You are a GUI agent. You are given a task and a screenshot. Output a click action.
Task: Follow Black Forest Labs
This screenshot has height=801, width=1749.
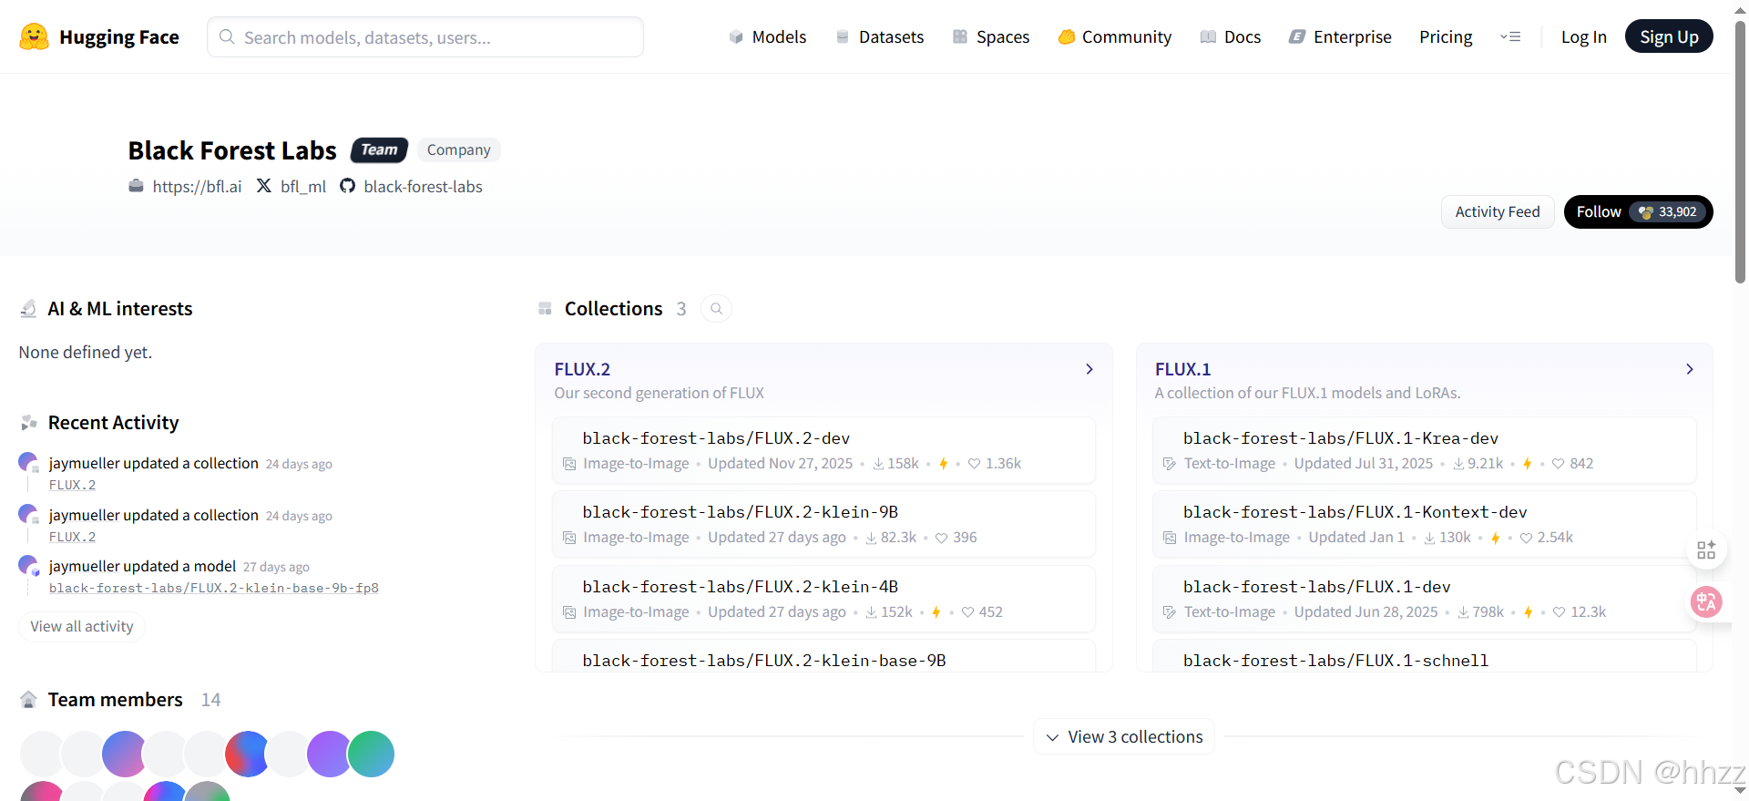[1638, 211]
